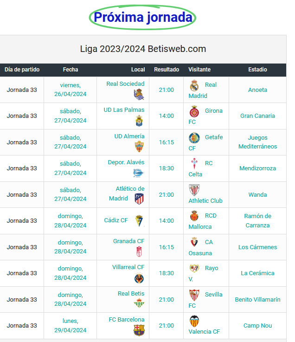Open the Juegos Mediterráneos stadium link
This screenshot has height=342, width=295.
click(x=257, y=142)
